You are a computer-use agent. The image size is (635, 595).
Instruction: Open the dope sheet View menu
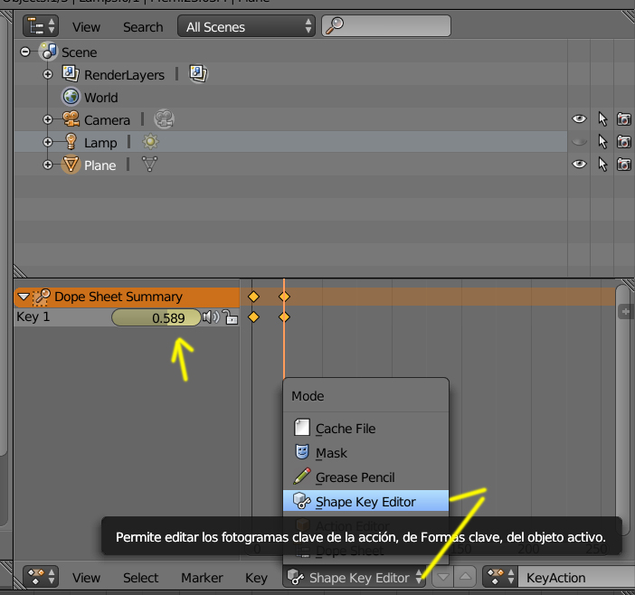point(86,578)
